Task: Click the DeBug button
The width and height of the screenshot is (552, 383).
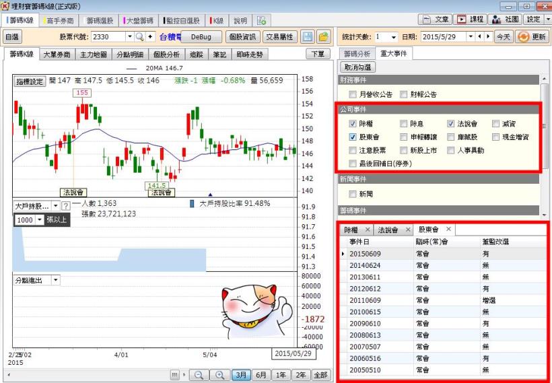Action: click(201, 36)
